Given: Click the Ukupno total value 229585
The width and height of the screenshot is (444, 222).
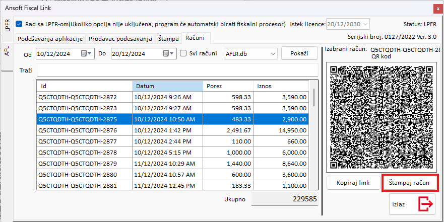Looking at the screenshot, I should coord(284,199).
